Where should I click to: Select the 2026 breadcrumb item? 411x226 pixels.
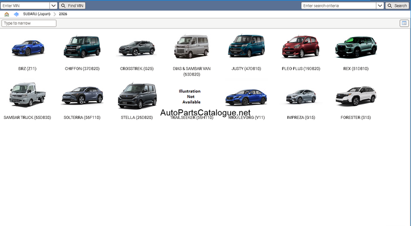(63, 14)
